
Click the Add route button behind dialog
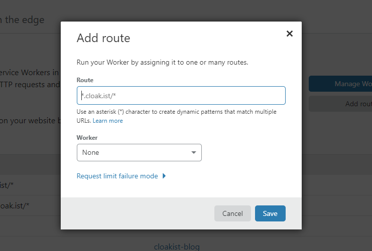(340, 104)
